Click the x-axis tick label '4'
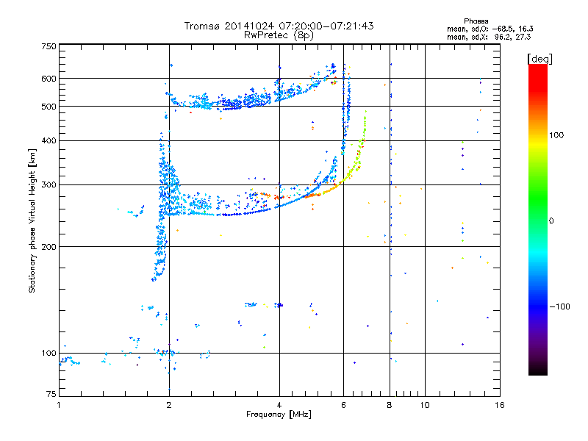 pyautogui.click(x=279, y=405)
